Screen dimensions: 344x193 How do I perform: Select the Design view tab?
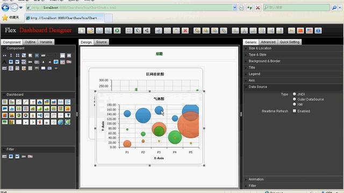coord(86,42)
